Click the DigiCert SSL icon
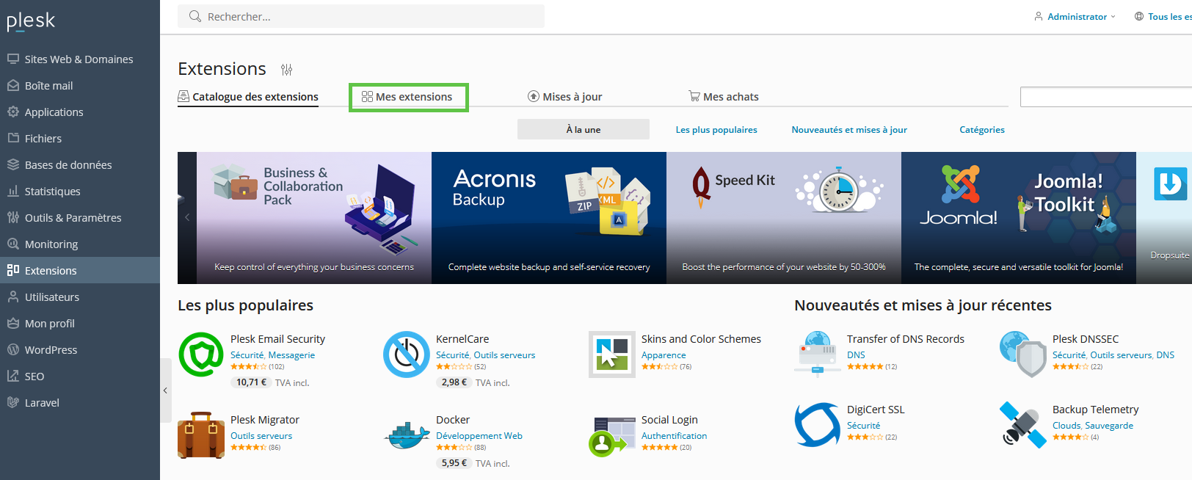Image resolution: width=1192 pixels, height=480 pixels. [x=818, y=425]
